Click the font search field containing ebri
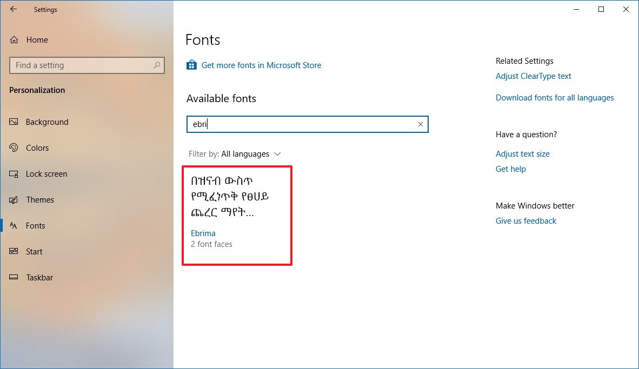Screen dimensions: 639x369 (307, 124)
